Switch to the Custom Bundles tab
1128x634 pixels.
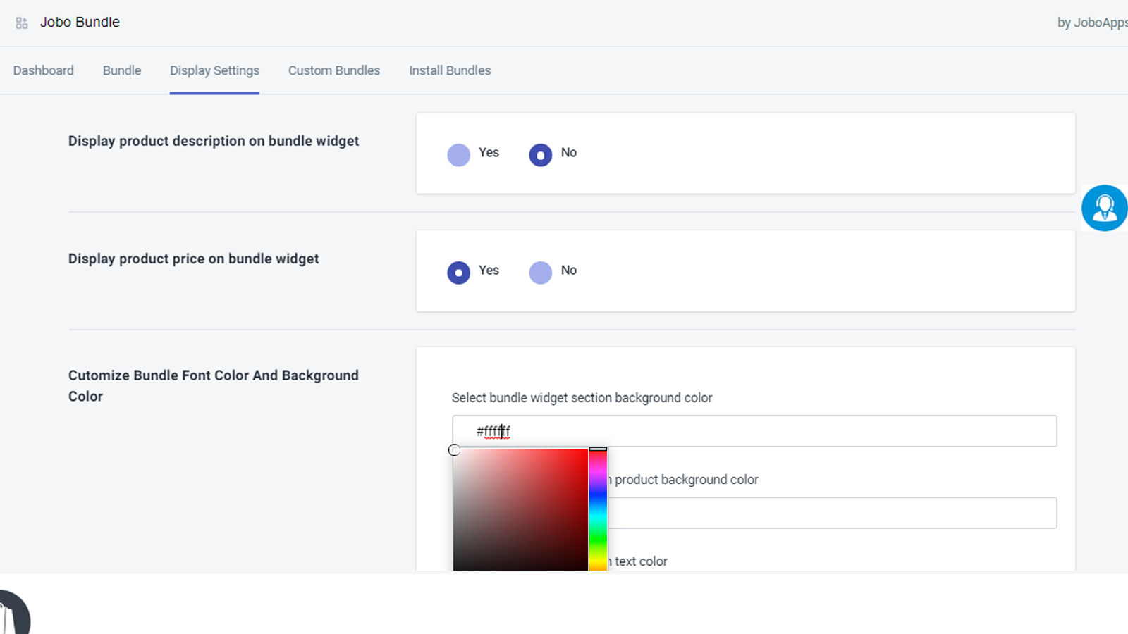(x=333, y=70)
